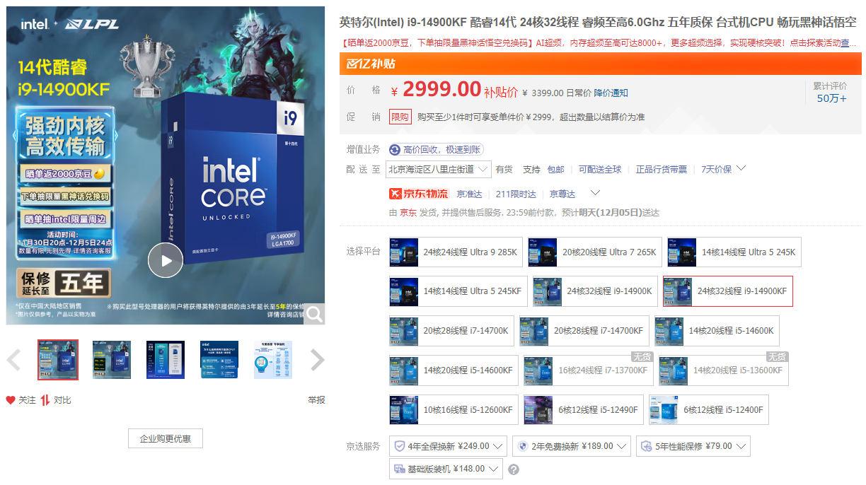Open the 北京海淀区八里庄街道 delivery address dropdown

[x=438, y=170]
